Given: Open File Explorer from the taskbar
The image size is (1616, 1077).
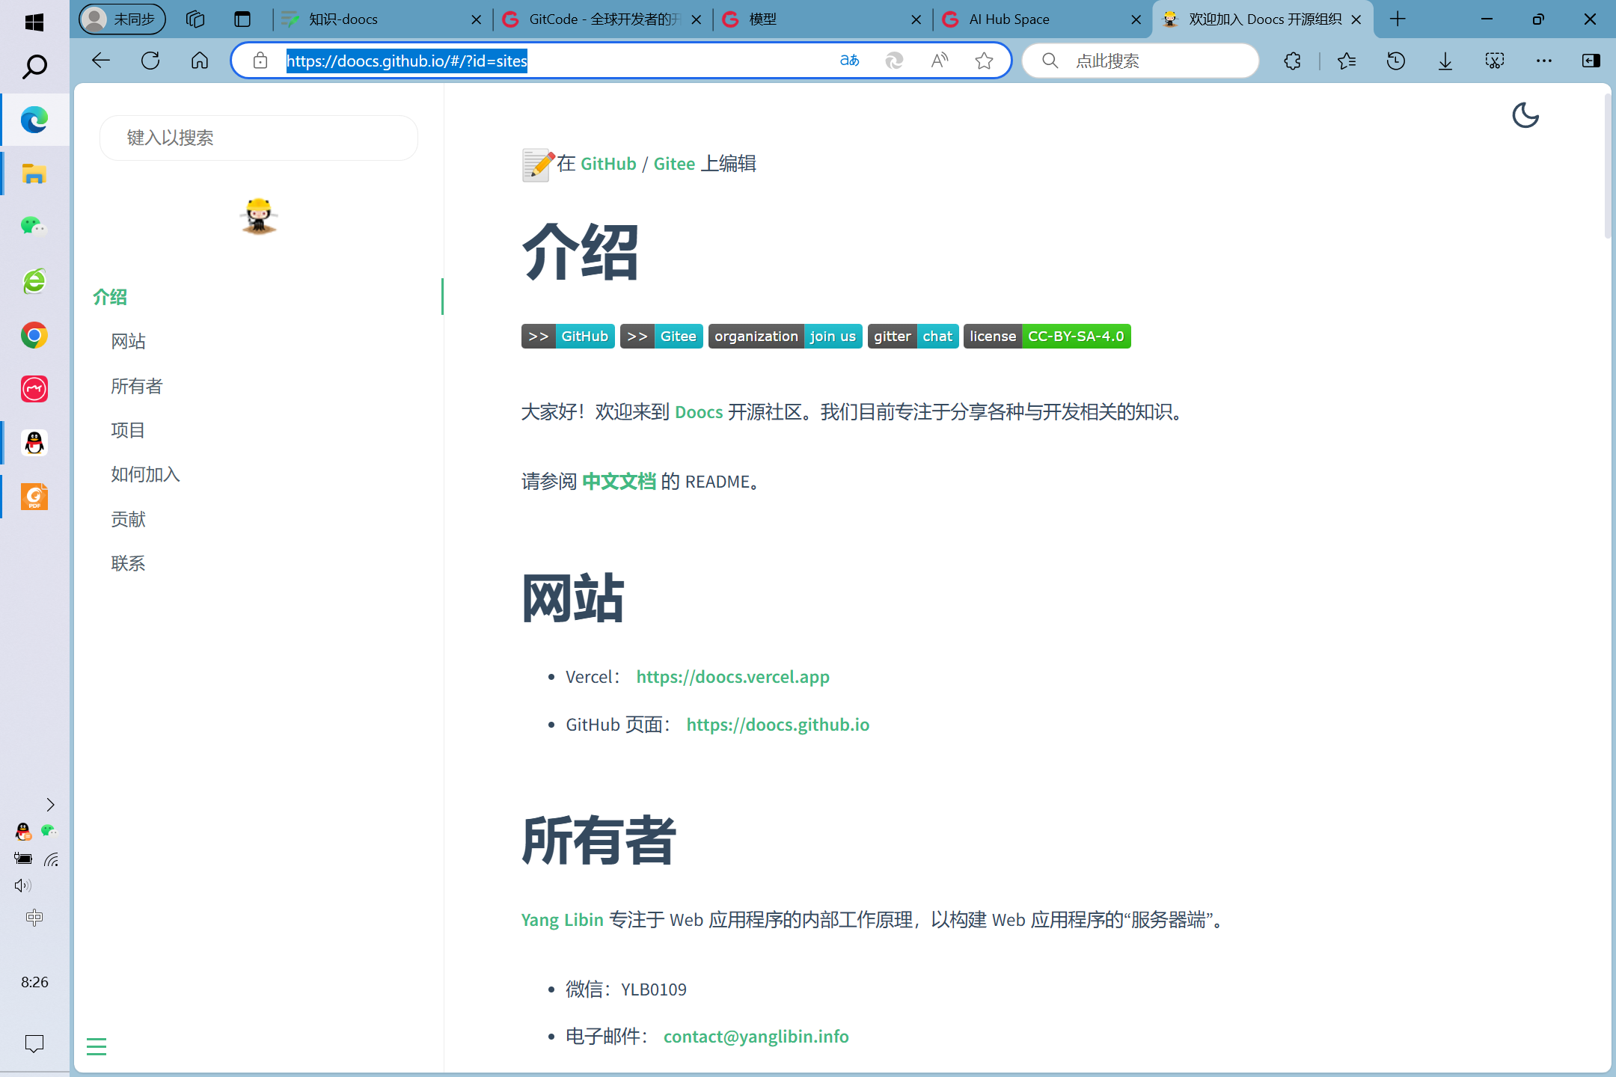Looking at the screenshot, I should point(34,174).
